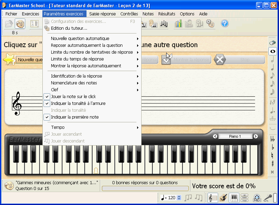This screenshot has width=279, height=205.
Task: Expand the Clef submenu
Action: pos(92,90)
